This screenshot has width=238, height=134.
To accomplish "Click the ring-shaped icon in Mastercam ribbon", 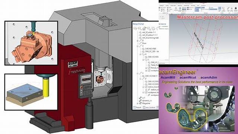I will coord(176,8).
